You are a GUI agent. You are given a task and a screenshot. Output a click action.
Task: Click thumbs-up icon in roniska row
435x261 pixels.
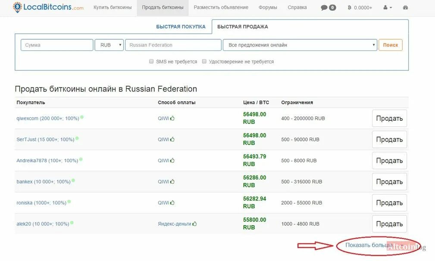click(x=172, y=202)
